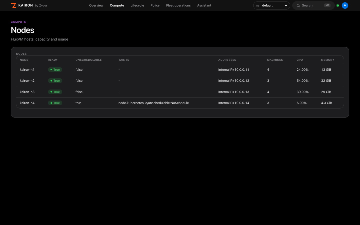360x225 pixels.
Task: Click the Addresses column header
Action: (x=227, y=60)
